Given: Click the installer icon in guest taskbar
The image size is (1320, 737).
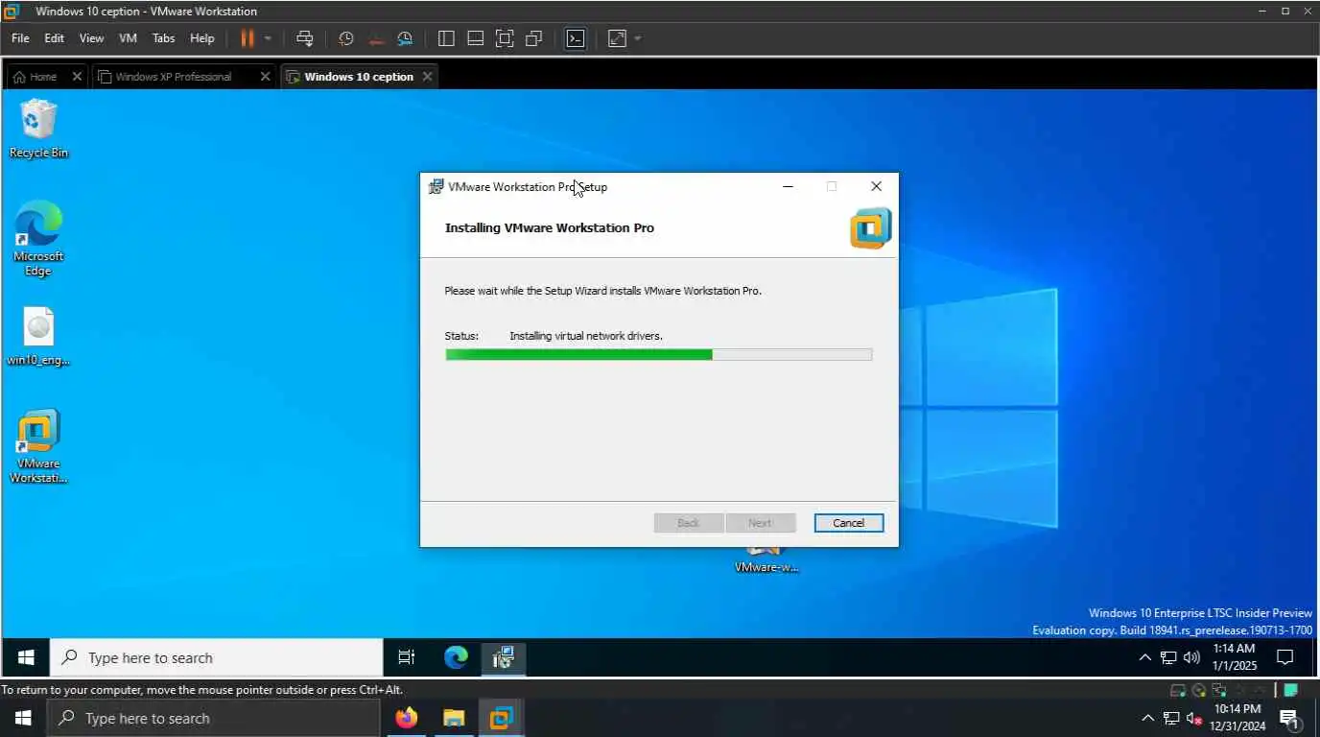Looking at the screenshot, I should [504, 657].
